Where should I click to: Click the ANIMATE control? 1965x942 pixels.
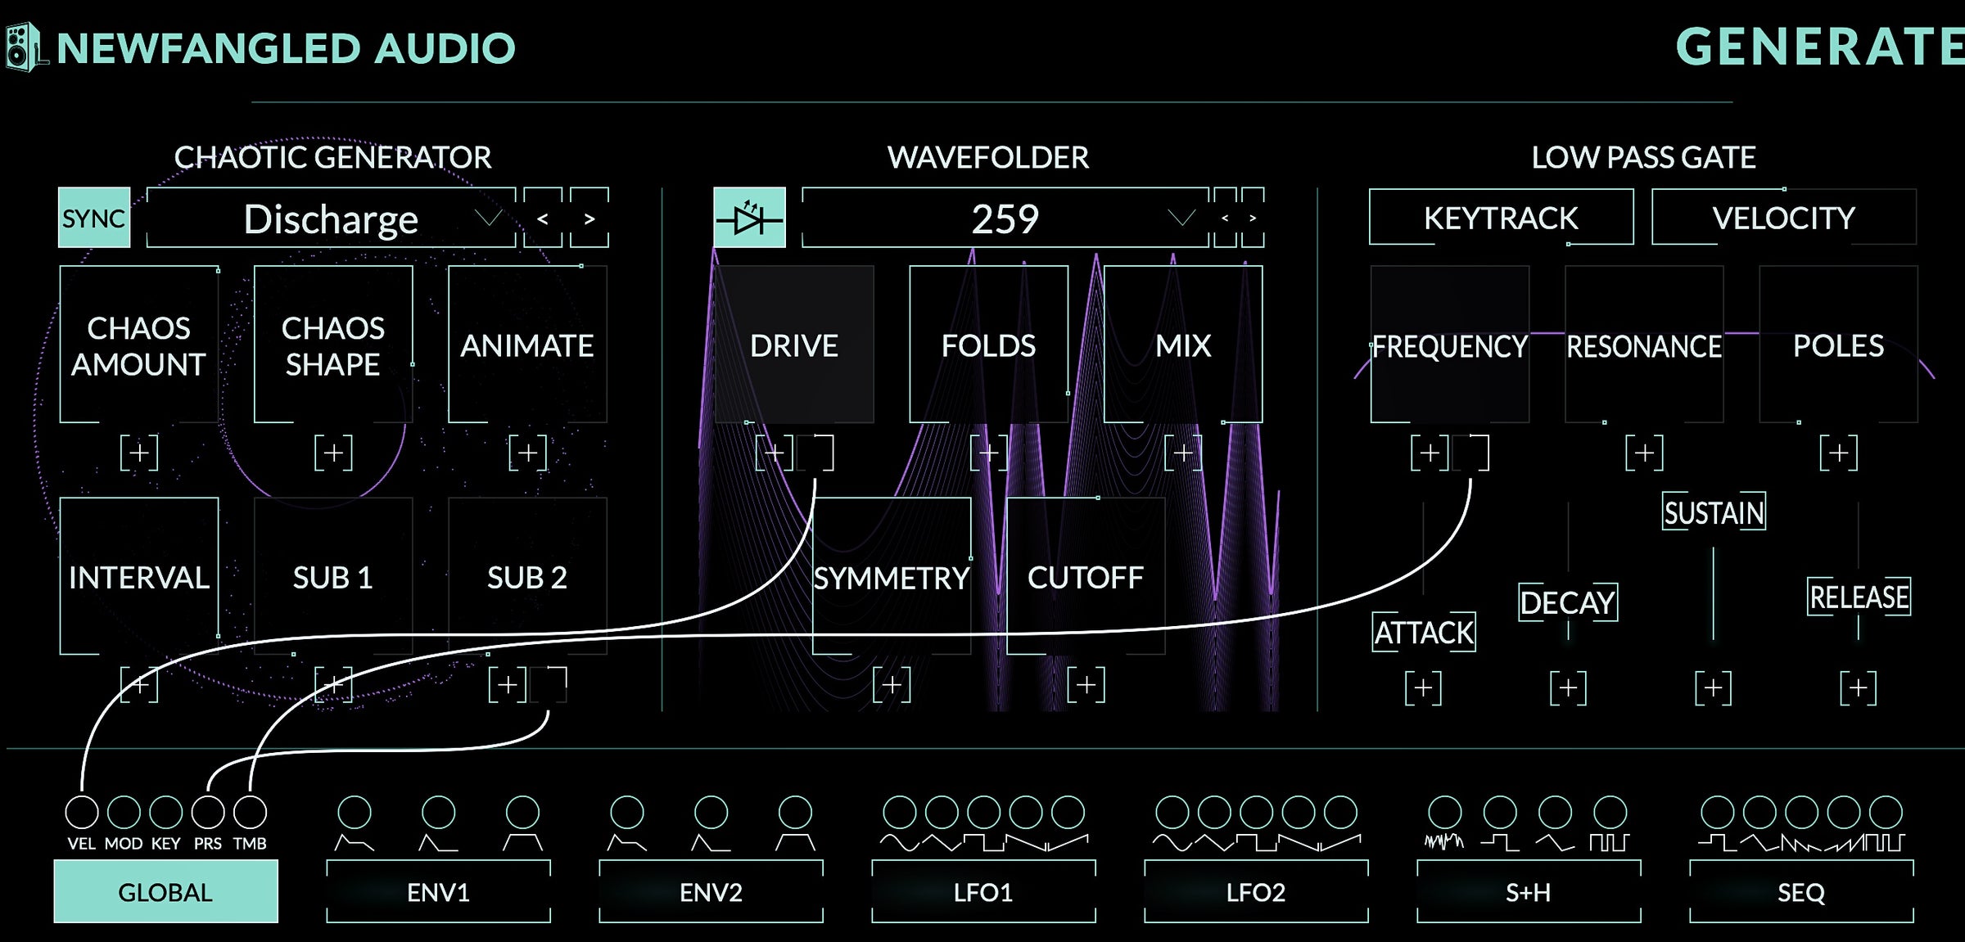click(527, 345)
